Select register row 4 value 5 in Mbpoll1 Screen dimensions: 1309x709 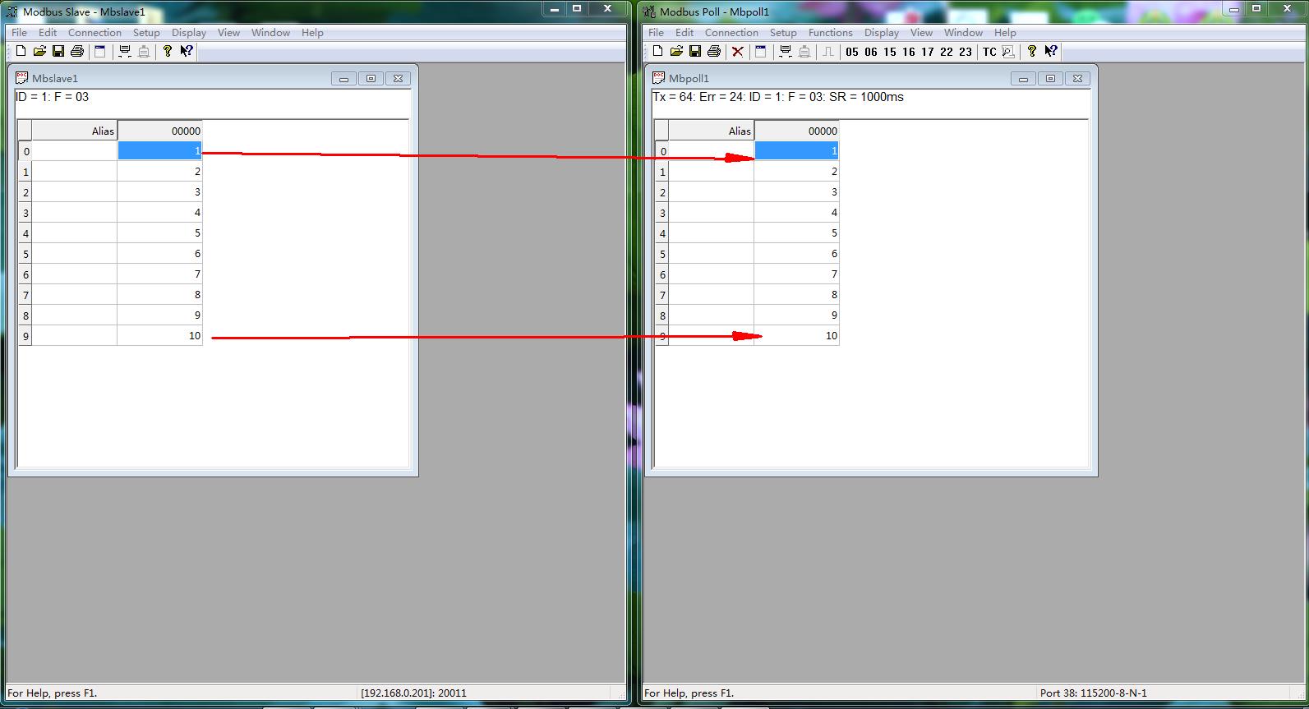coord(796,233)
